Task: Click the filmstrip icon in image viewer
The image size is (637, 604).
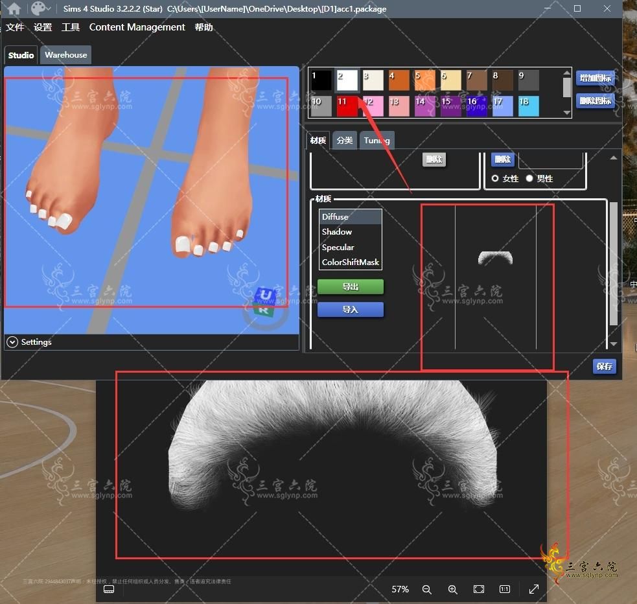Action: 109,589
